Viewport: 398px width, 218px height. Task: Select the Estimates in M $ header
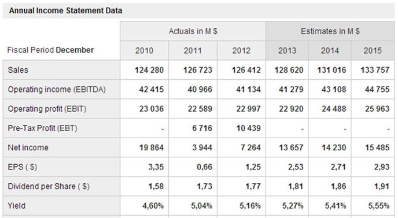pos(330,31)
